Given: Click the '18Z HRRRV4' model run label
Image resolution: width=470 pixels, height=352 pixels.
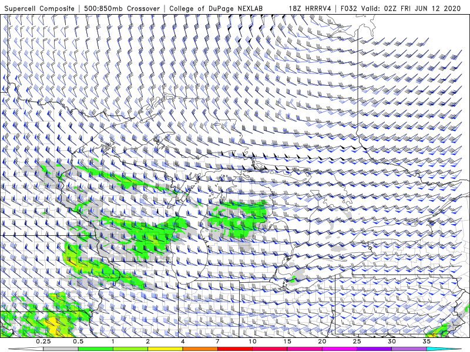Looking at the screenshot, I should [x=310, y=8].
